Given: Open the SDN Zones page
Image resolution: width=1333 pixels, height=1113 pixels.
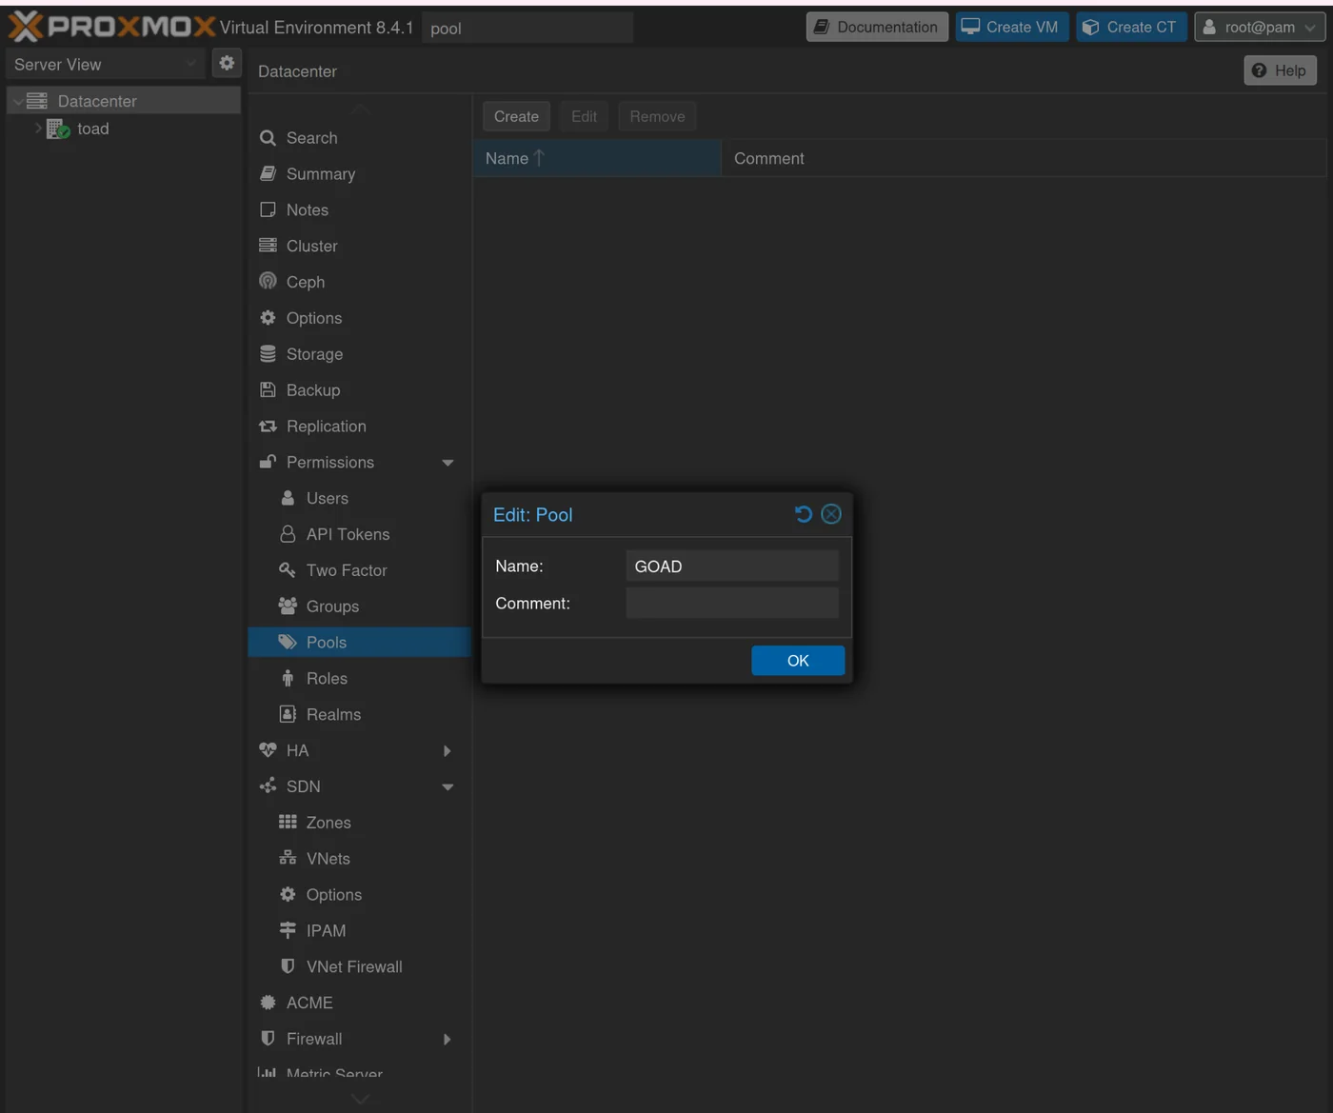Looking at the screenshot, I should [328, 823].
